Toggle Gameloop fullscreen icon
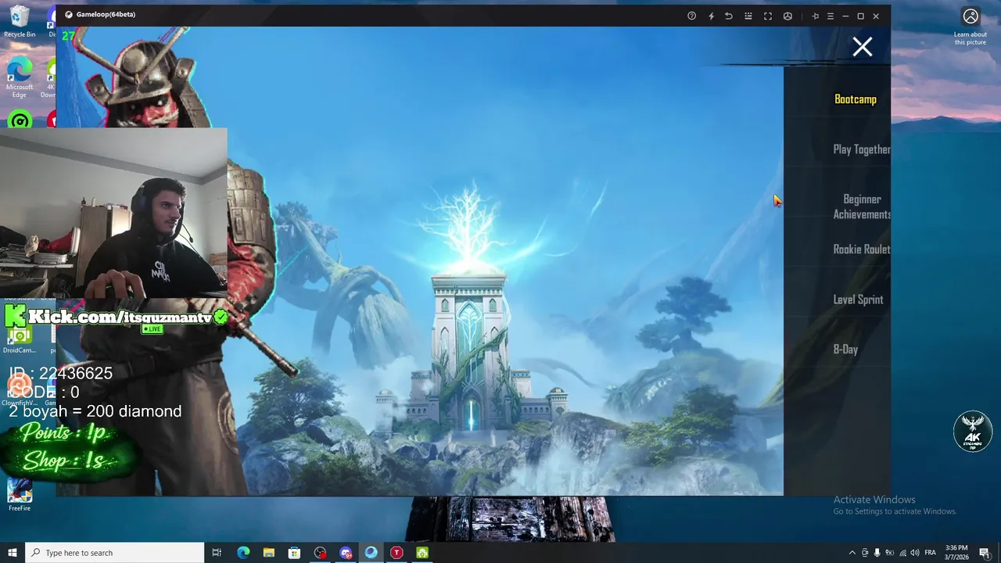The image size is (1001, 563). 768,16
